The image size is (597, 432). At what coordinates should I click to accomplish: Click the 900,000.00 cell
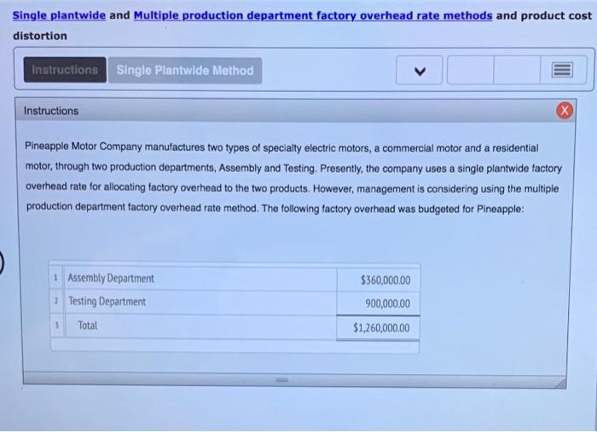379,304
